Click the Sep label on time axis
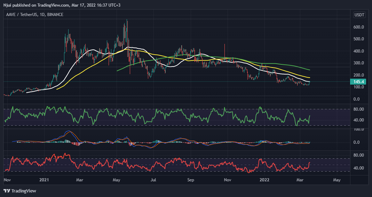The image size is (372, 197). point(190,180)
